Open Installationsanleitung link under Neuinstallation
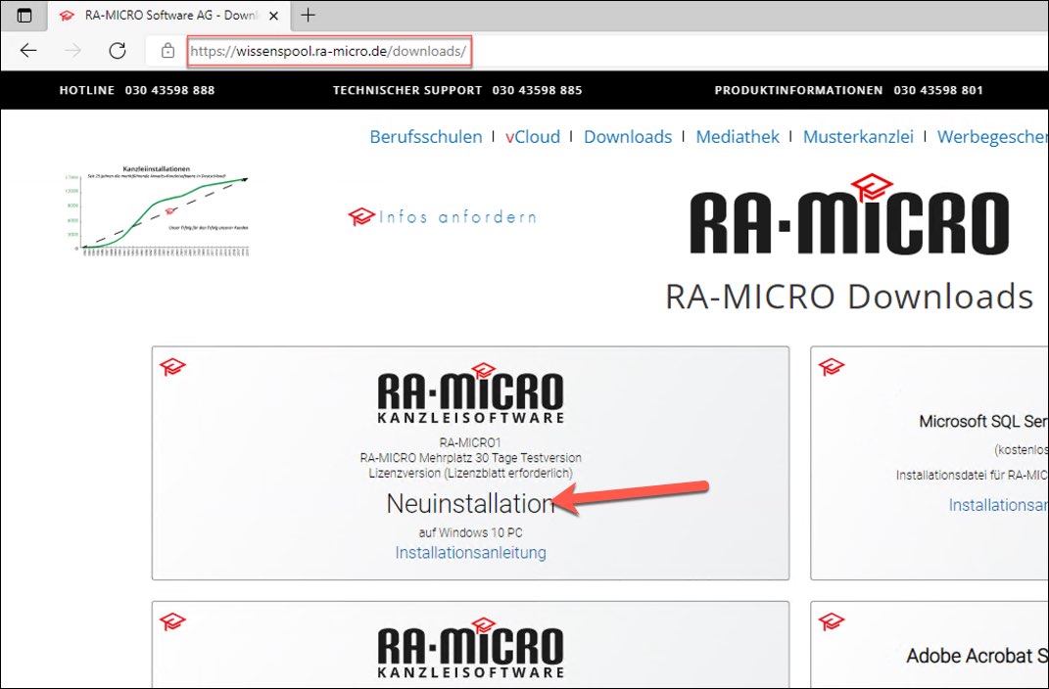 (x=470, y=553)
